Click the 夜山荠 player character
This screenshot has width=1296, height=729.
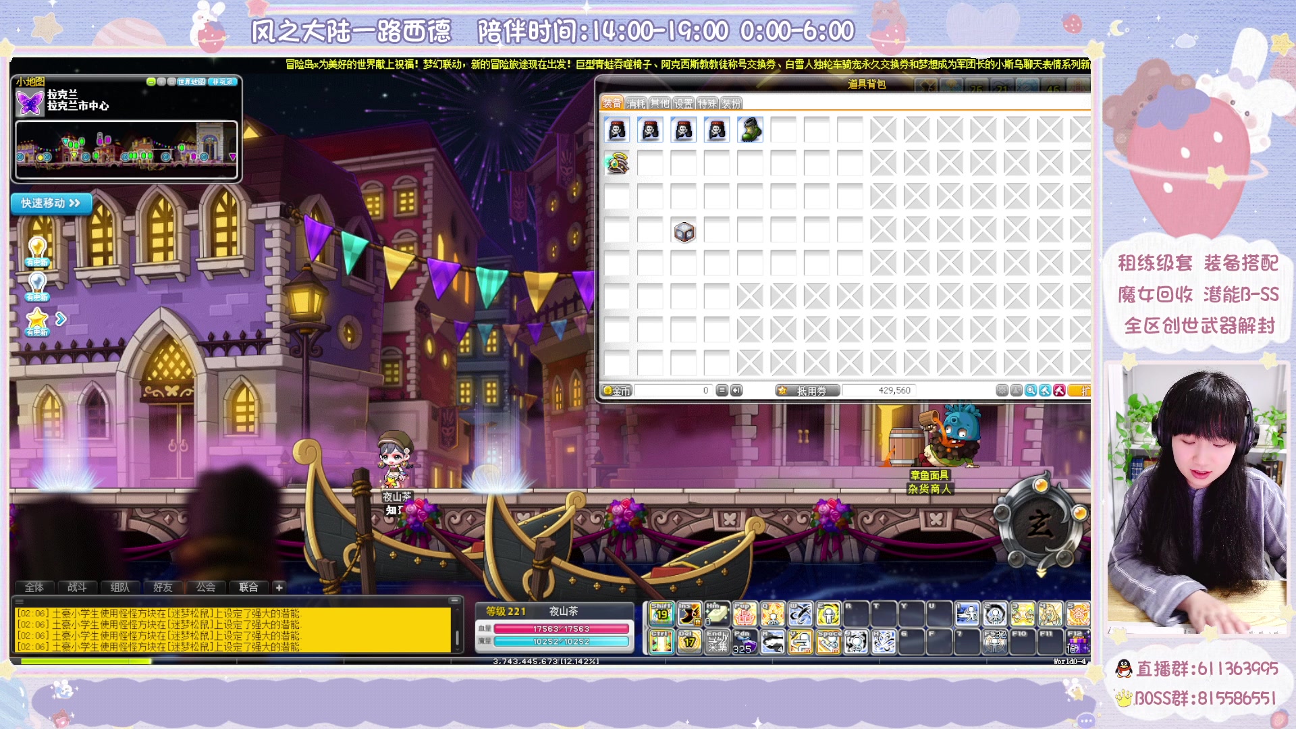(396, 459)
